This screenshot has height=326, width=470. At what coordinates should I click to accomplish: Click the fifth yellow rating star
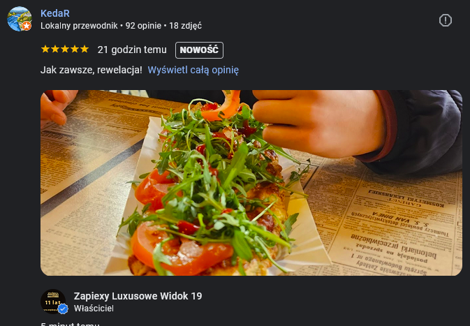coord(85,49)
